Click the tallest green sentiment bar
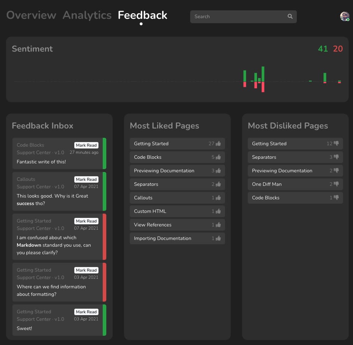Screen dimensions: 353x345 point(263,74)
